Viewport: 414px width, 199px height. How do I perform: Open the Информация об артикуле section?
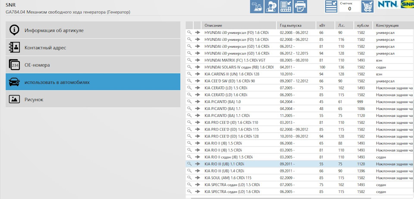(93, 30)
